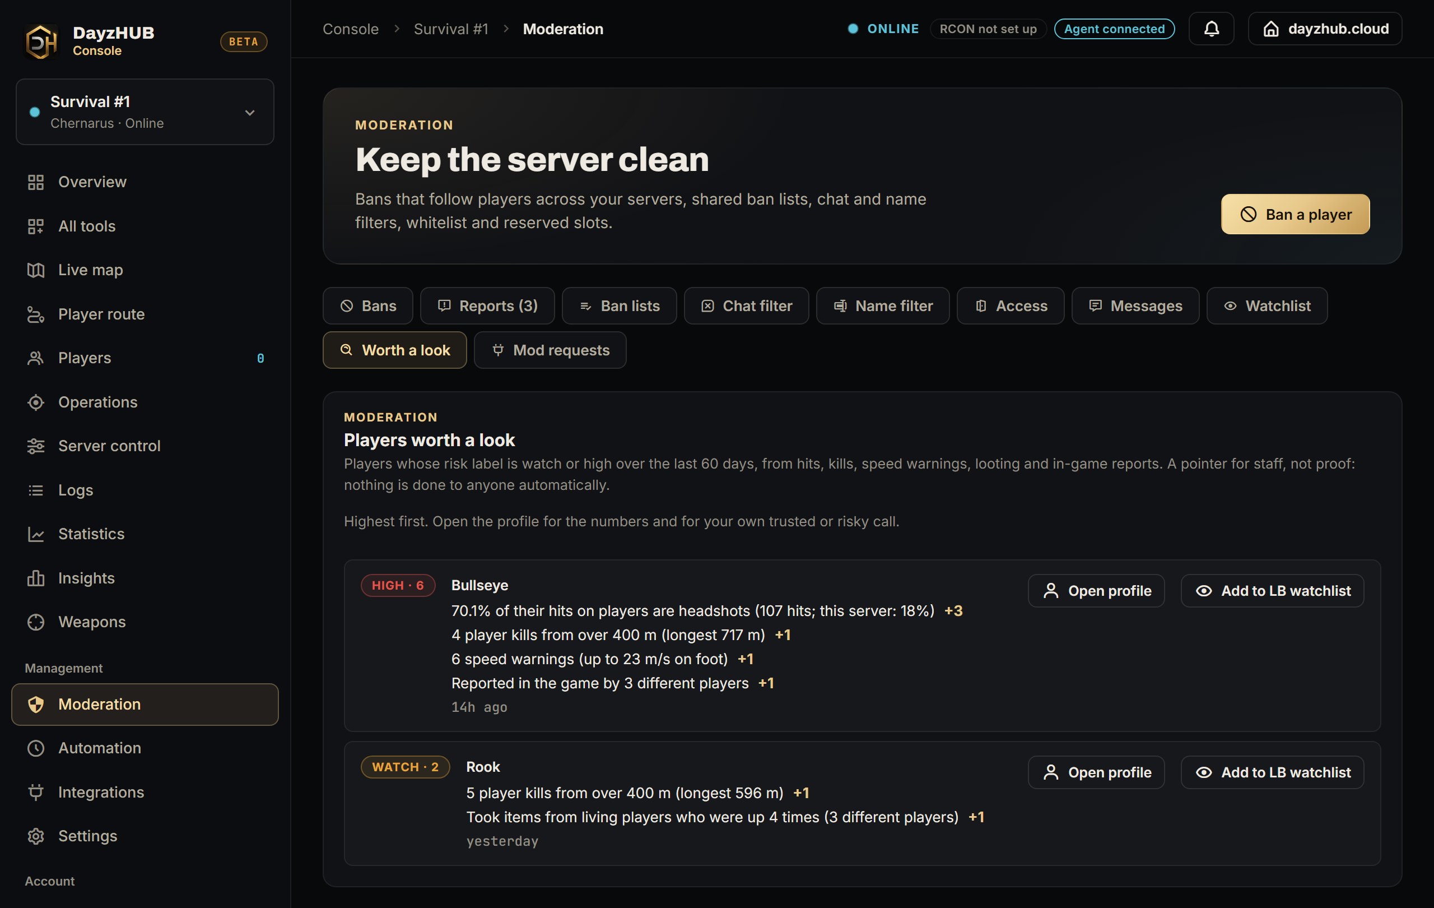This screenshot has width=1434, height=908.
Task: Click the eye icon on the Watchlist tab
Action: click(x=1230, y=305)
